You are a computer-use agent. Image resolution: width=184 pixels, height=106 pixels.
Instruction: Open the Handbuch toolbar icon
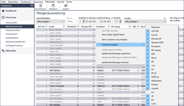(x=53, y=6)
